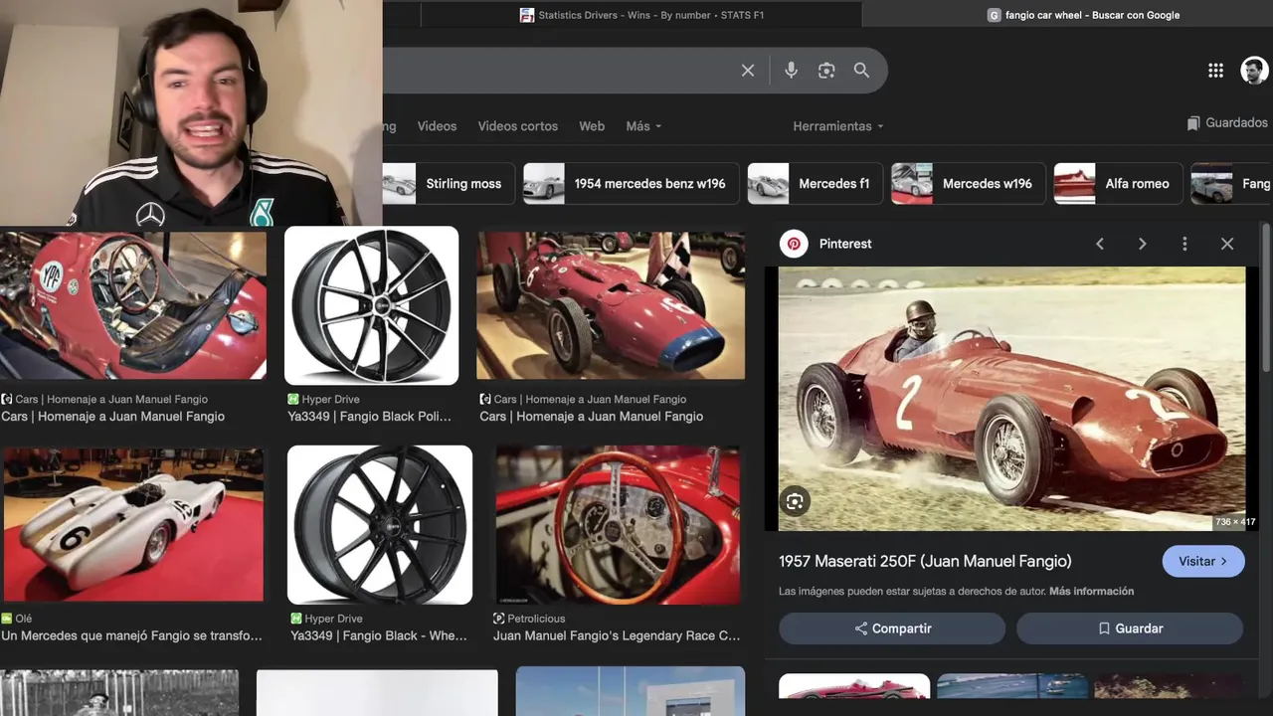This screenshot has width=1273, height=716.
Task: Save the image with Guardar
Action: point(1130,628)
